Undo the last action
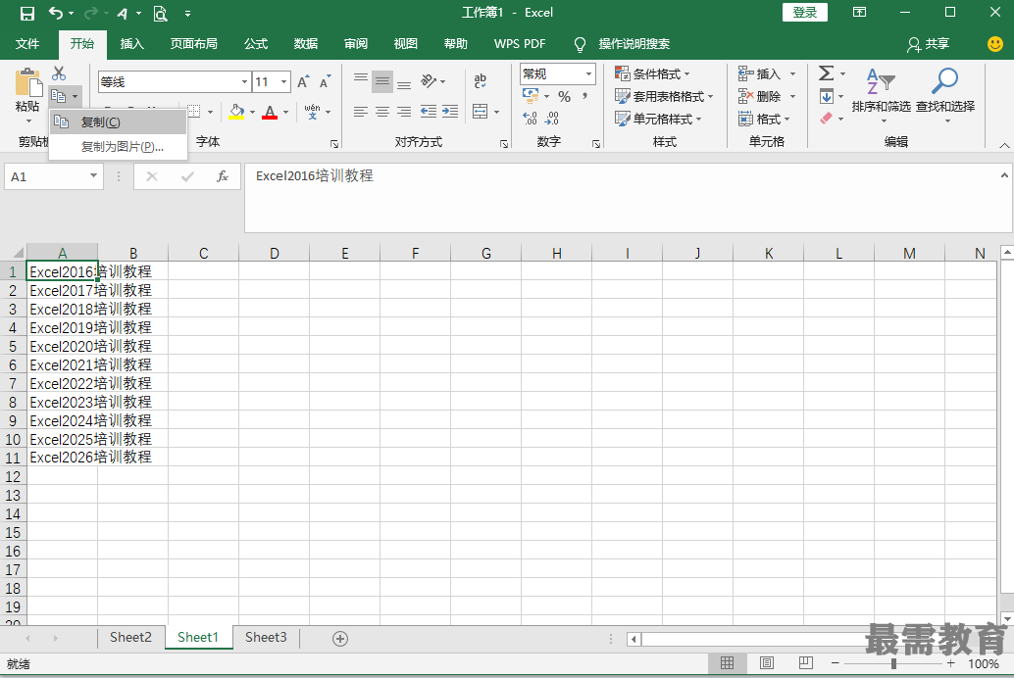The height and width of the screenshot is (678, 1014). click(56, 13)
